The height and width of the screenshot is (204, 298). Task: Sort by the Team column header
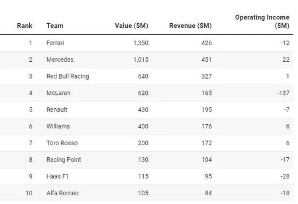[x=55, y=25]
